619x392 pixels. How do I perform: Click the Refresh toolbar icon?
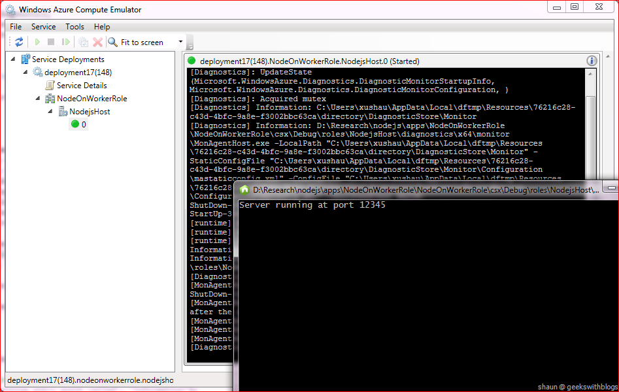19,42
